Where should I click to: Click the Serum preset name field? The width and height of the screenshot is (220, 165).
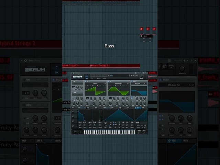119,75
